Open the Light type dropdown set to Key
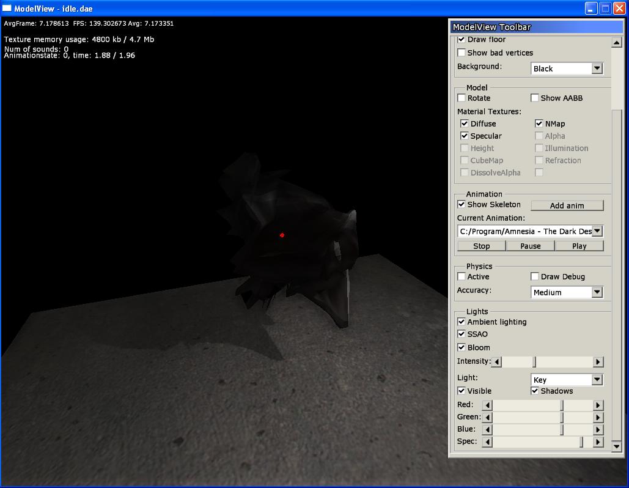 (597, 380)
